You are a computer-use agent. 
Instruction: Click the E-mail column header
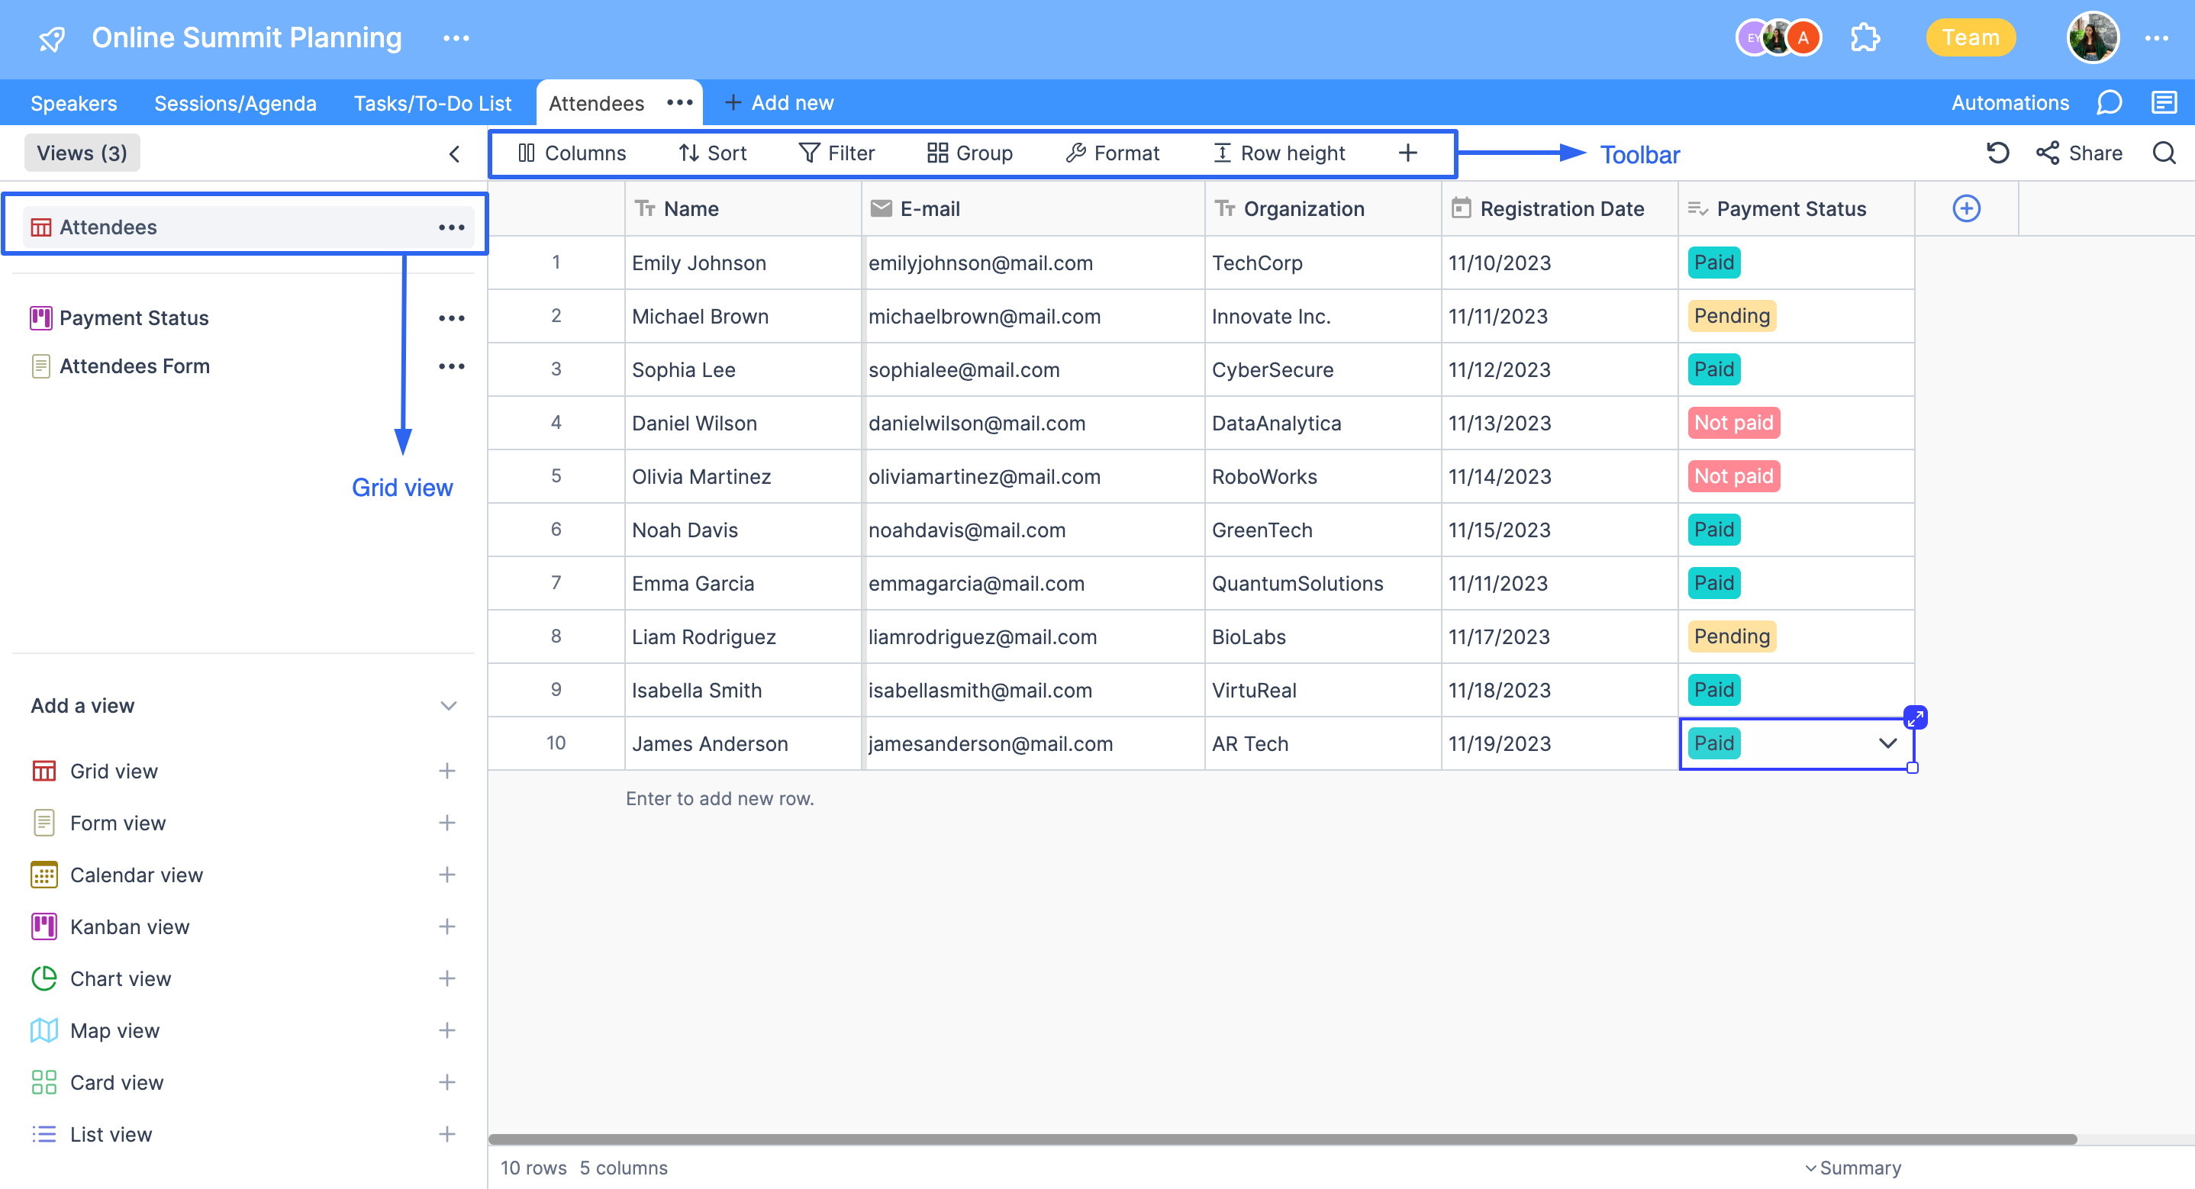point(1033,209)
